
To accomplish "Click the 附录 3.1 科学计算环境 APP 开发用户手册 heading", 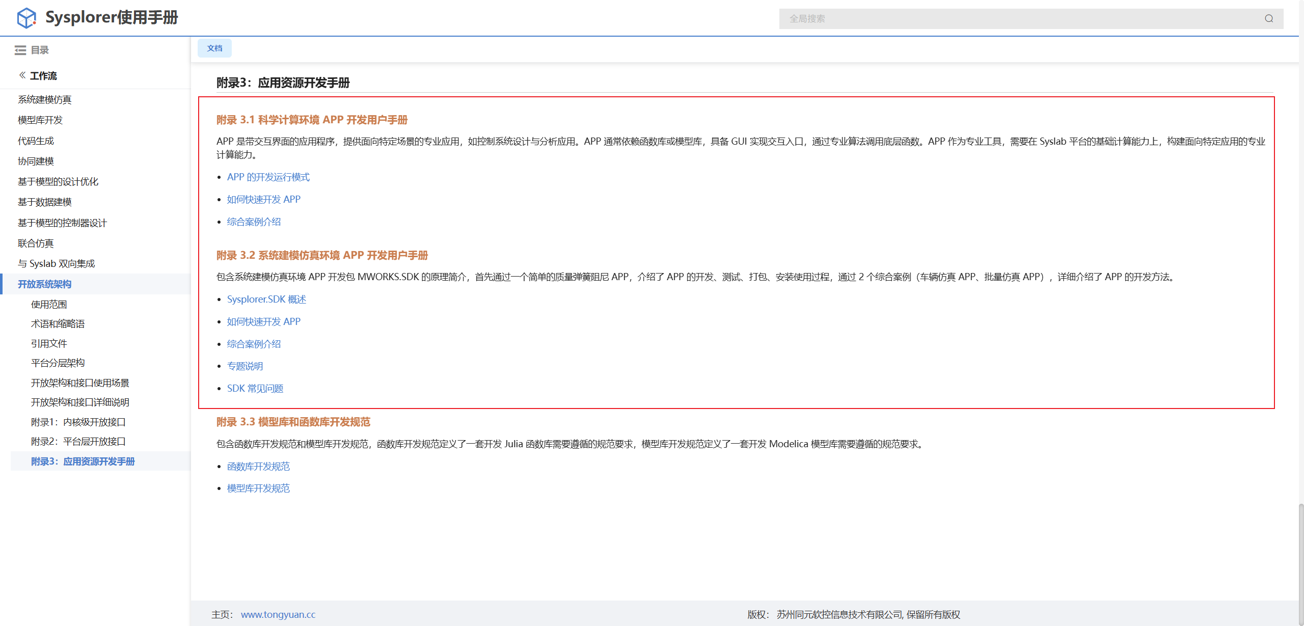I will [x=312, y=120].
